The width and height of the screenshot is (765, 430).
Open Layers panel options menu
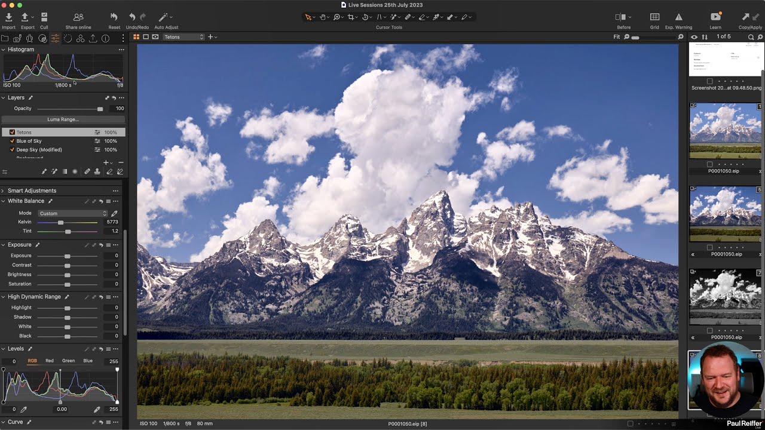pos(121,97)
